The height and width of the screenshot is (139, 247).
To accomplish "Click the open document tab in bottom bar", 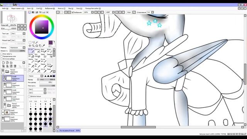I will coord(68,131).
